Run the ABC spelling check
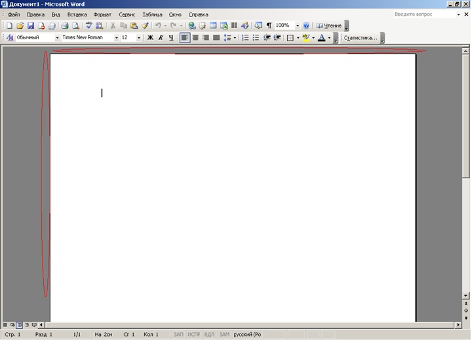This screenshot has height=340, width=472. [88, 26]
